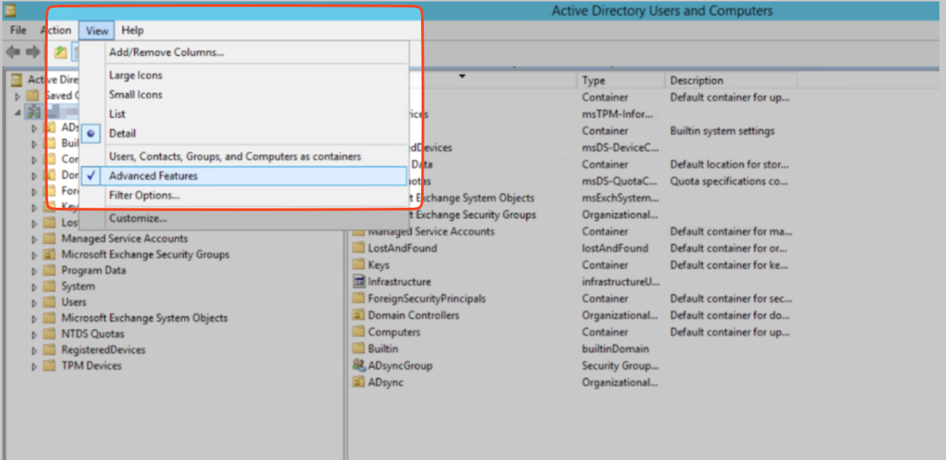The image size is (946, 460).
Task: Close the open View menu
Action: pyautogui.click(x=97, y=30)
